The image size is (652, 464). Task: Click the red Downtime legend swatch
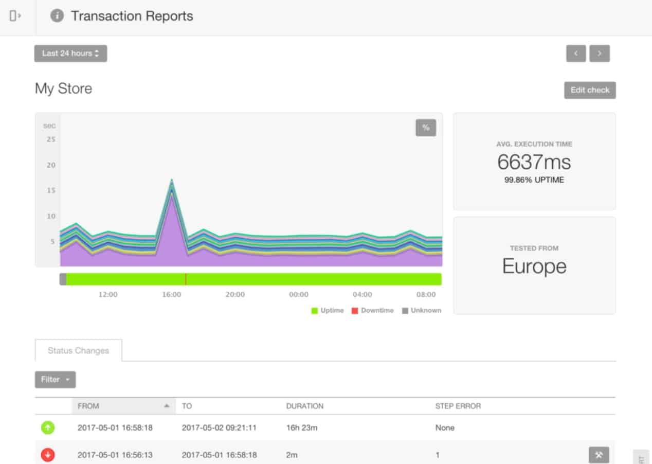point(354,311)
